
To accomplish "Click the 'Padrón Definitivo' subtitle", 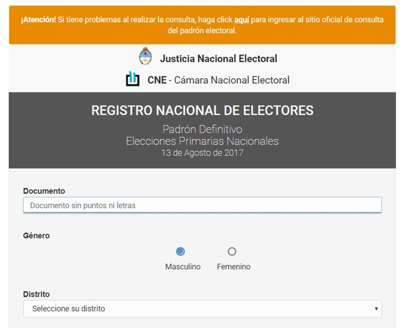I will click(x=202, y=129).
